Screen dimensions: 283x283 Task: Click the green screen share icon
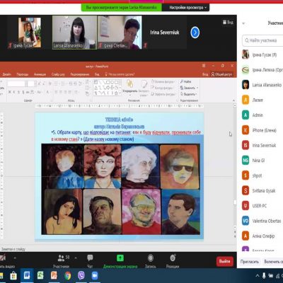pyautogui.click(x=120, y=258)
